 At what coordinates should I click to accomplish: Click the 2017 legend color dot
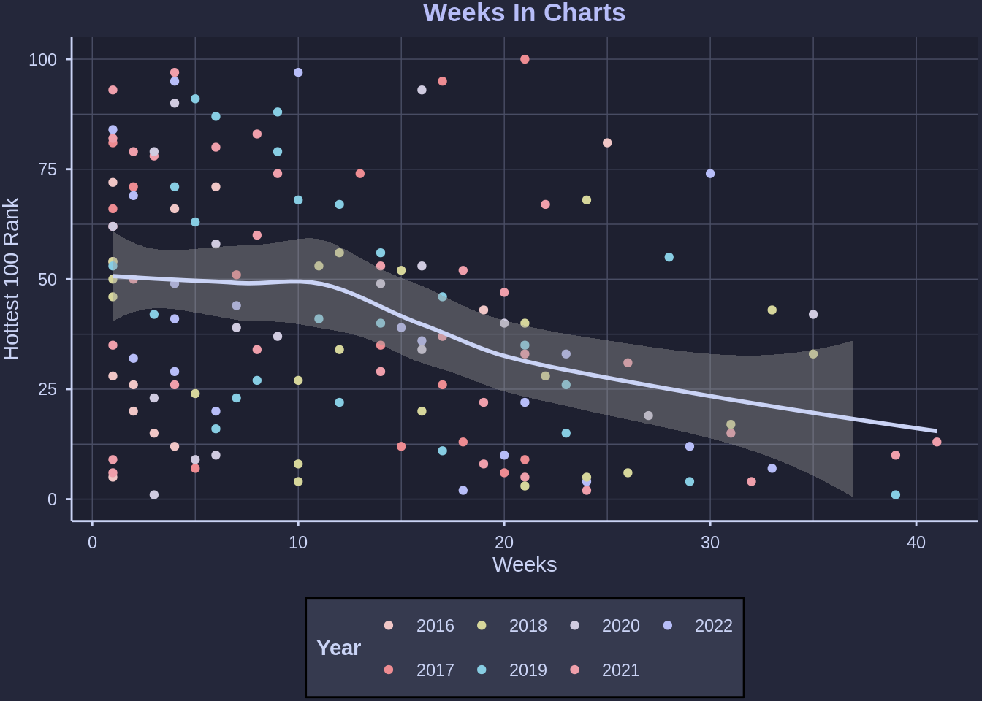click(389, 670)
